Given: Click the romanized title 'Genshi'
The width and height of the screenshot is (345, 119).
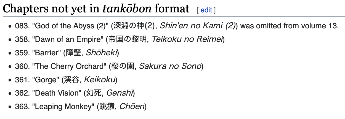Looking at the screenshot, I should (120, 93).
